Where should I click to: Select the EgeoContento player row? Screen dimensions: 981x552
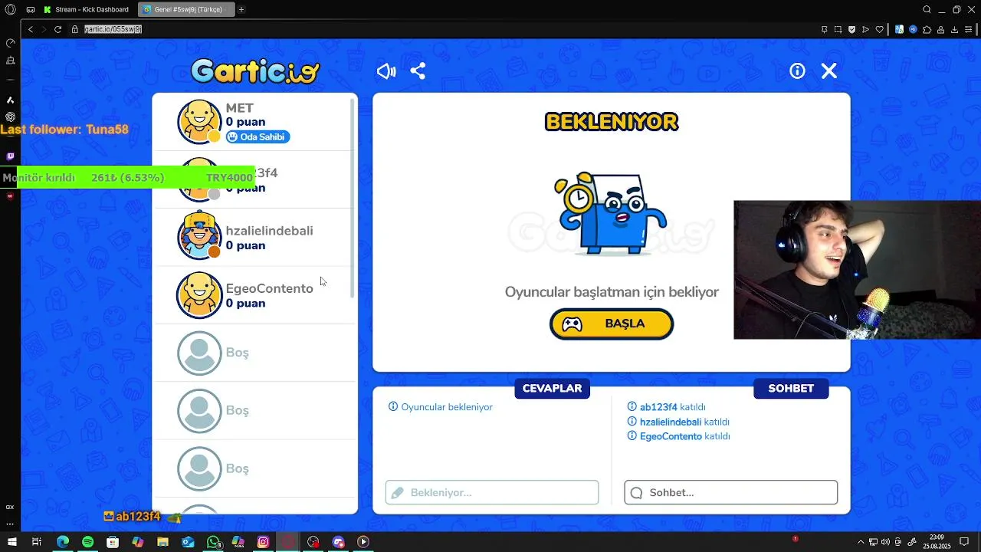pos(254,295)
